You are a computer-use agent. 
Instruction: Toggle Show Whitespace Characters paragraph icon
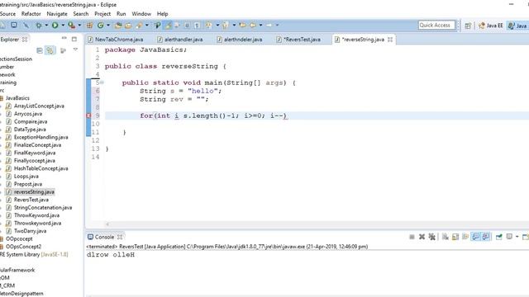[x=197, y=26]
